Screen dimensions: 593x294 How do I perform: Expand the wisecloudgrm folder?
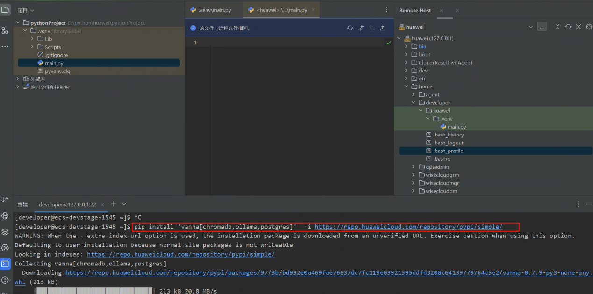(x=414, y=175)
